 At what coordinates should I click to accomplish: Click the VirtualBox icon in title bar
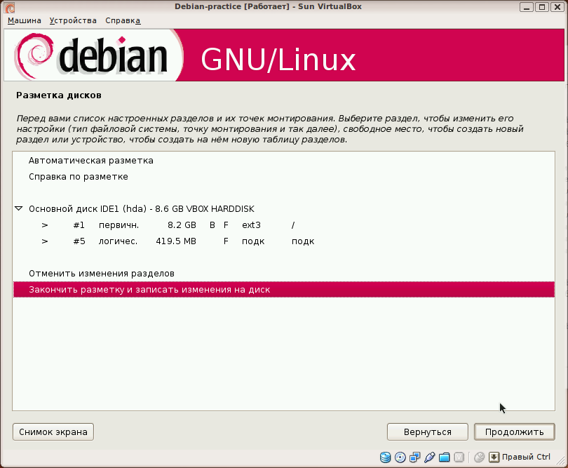coord(10,7)
